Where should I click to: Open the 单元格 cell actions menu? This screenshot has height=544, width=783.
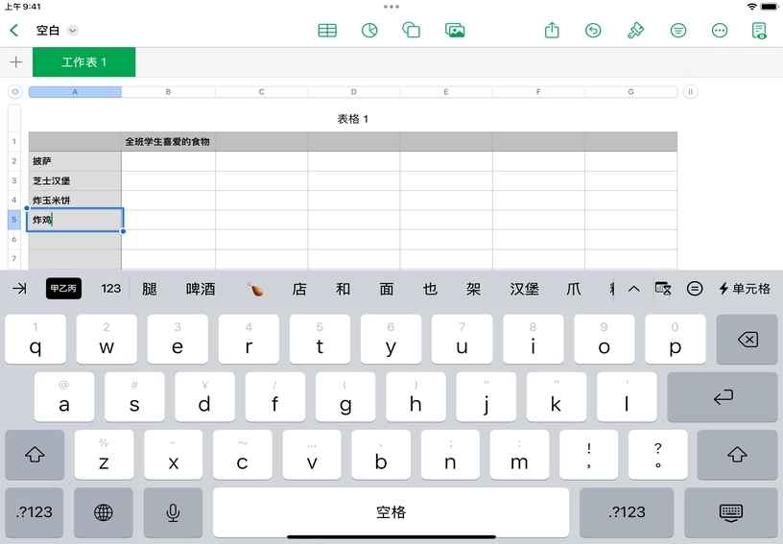click(x=744, y=289)
